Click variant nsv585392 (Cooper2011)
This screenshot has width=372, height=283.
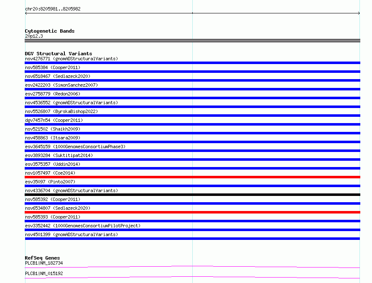click(x=53, y=199)
